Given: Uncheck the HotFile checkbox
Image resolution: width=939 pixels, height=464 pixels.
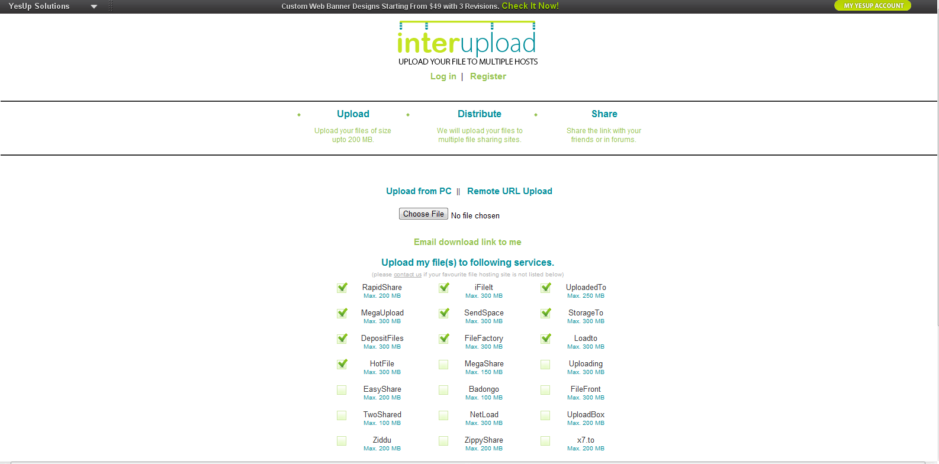Looking at the screenshot, I should pyautogui.click(x=342, y=364).
